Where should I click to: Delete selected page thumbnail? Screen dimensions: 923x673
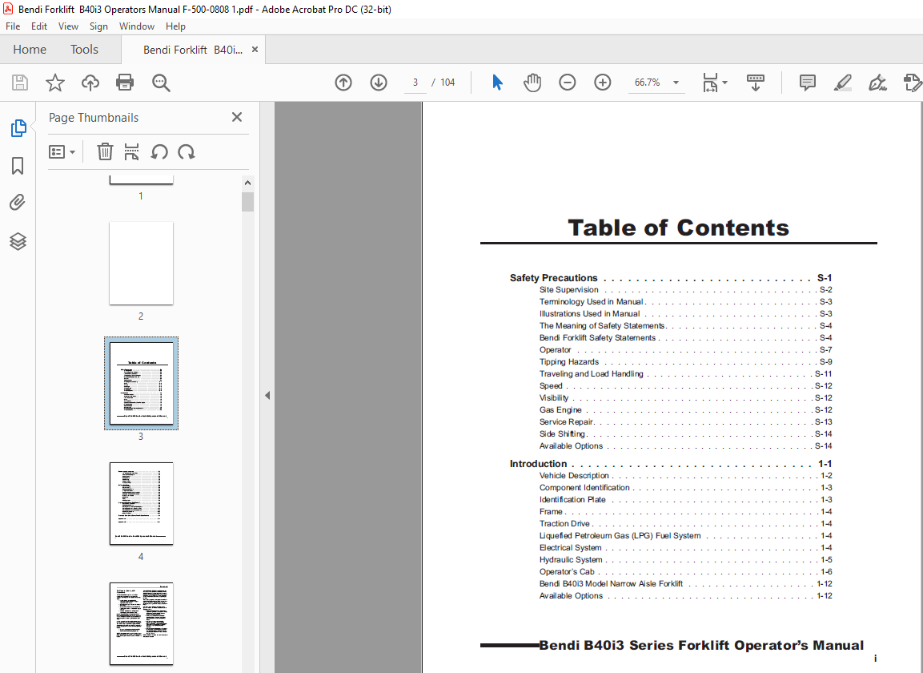tap(105, 152)
